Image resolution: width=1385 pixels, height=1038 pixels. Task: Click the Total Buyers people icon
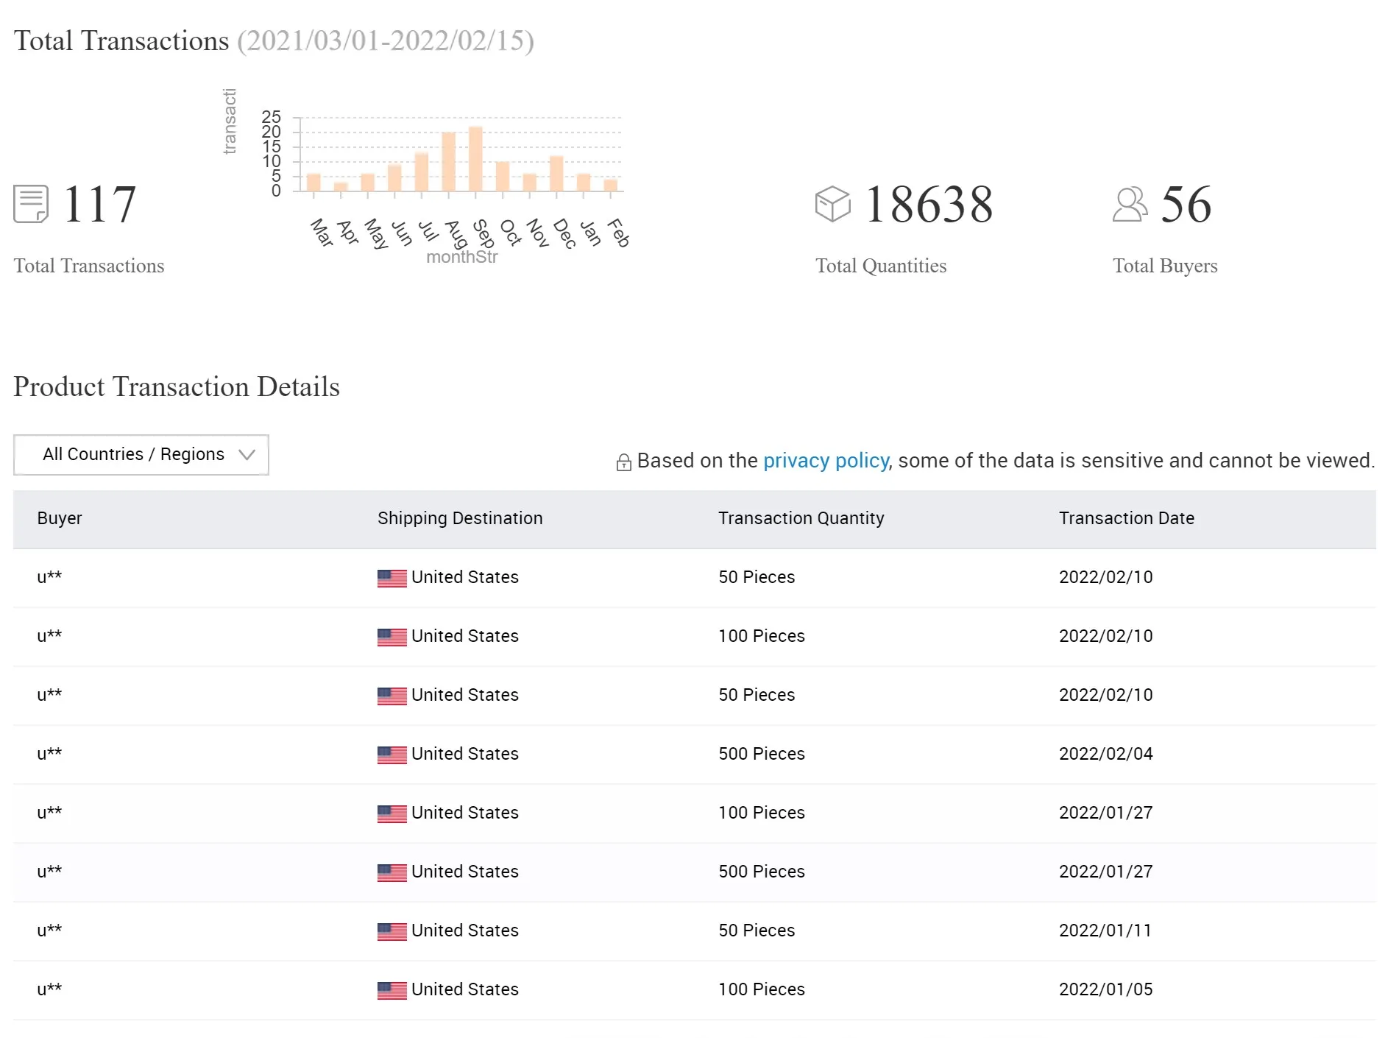[x=1130, y=204]
